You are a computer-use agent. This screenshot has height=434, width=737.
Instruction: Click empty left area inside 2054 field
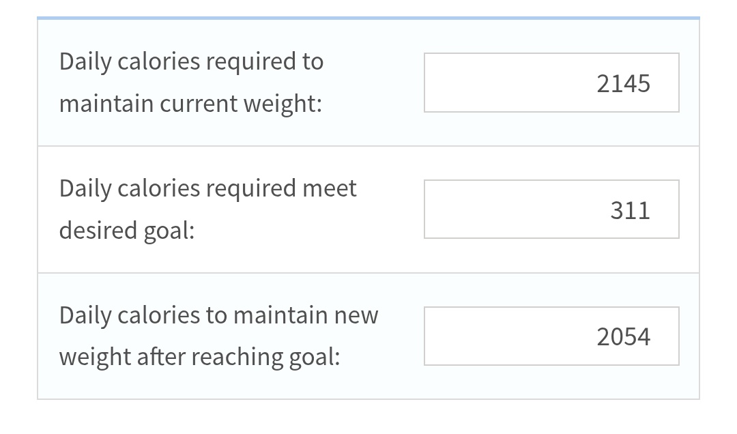tap(478, 336)
